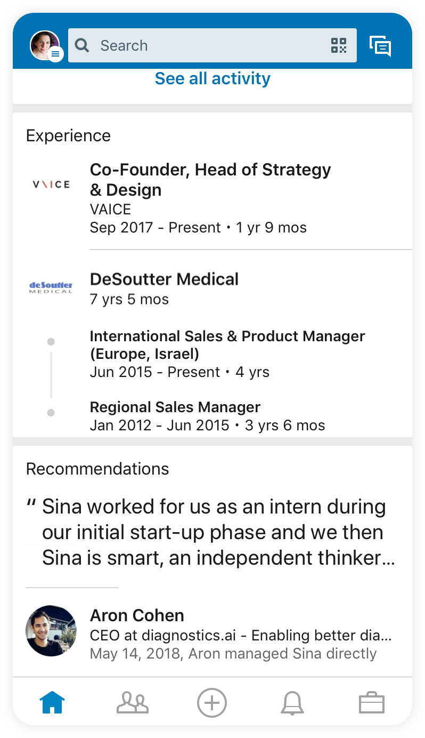425x738 pixels.
Task: Open the Jobs briefcase tab
Action: pyautogui.click(x=372, y=702)
